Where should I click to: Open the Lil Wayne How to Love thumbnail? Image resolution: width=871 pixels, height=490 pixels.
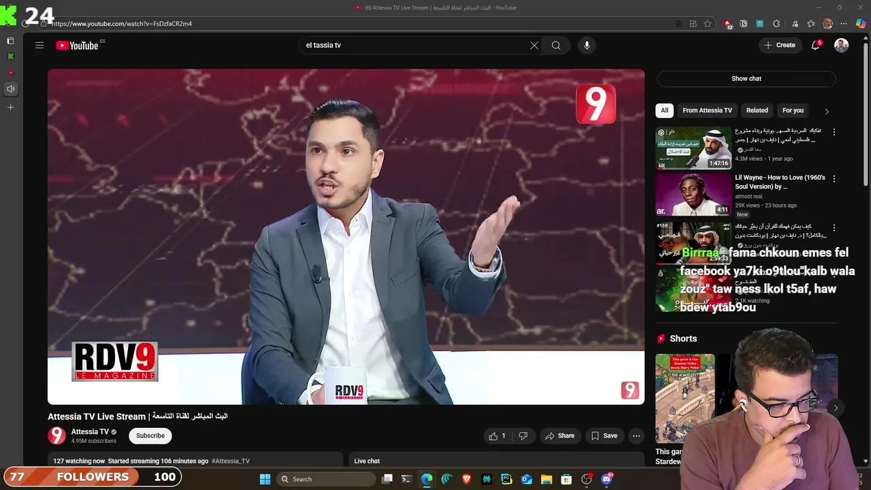[x=693, y=195]
